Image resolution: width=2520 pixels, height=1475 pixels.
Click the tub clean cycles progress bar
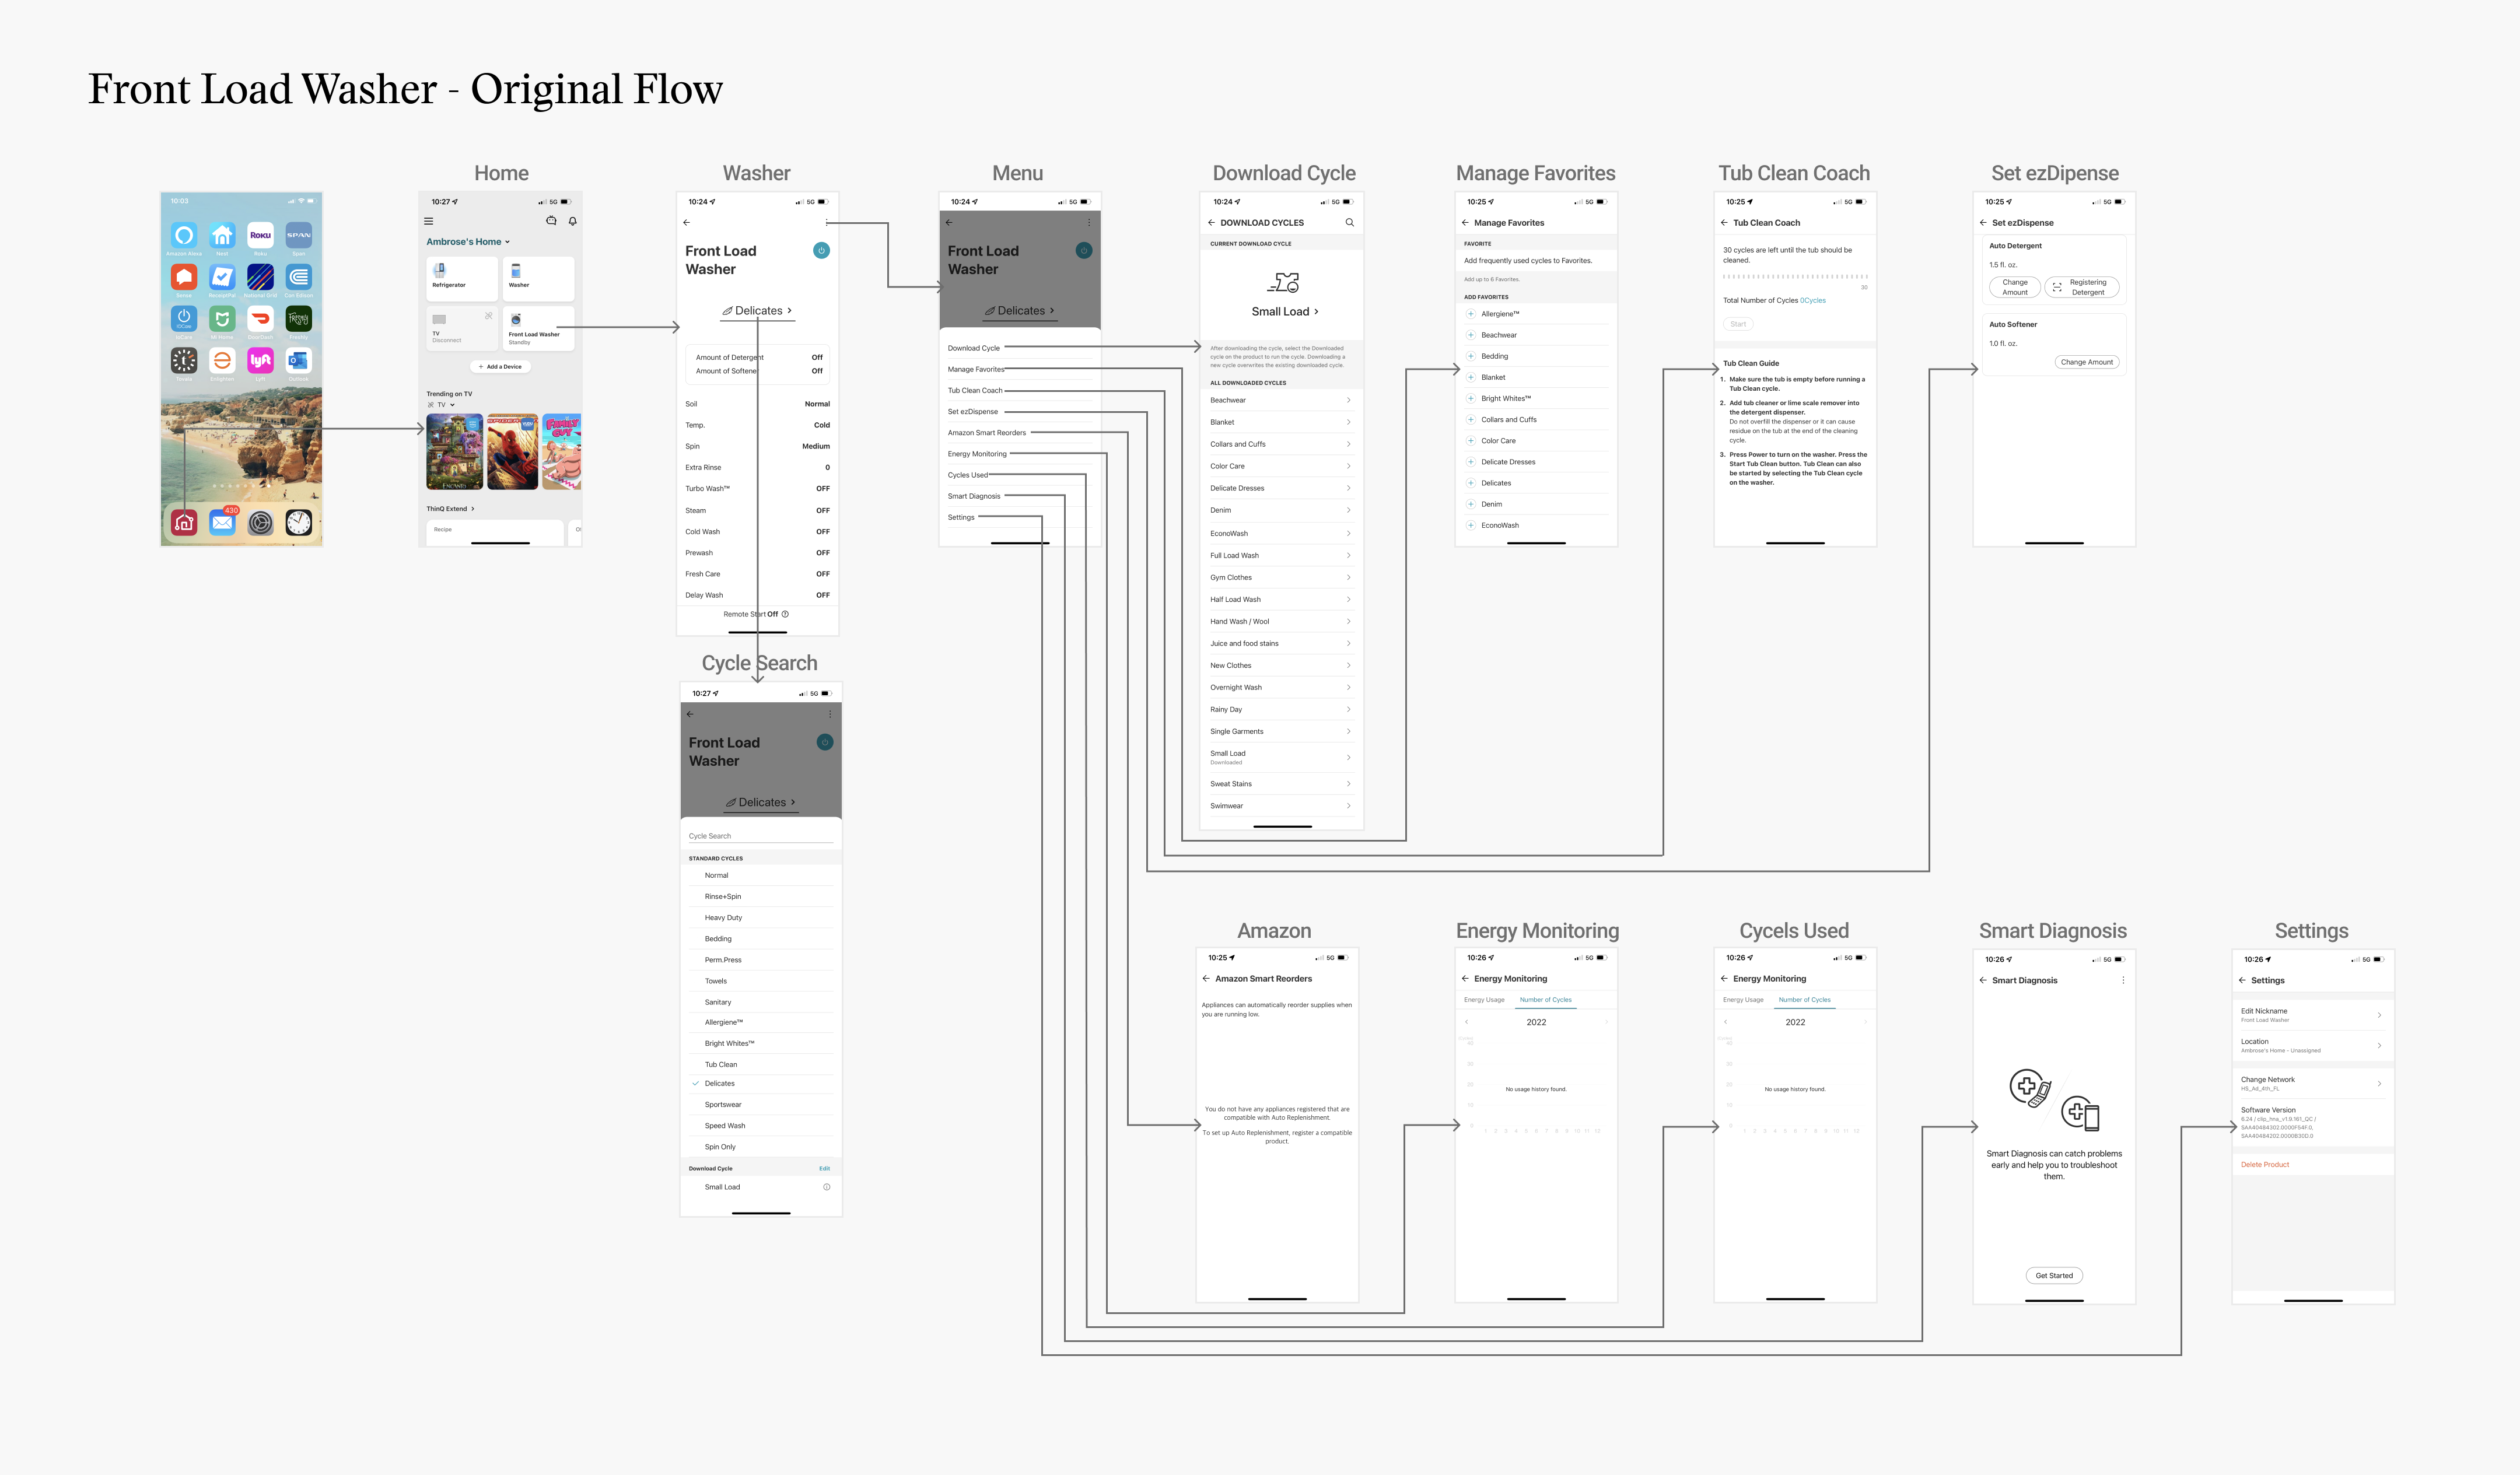[1795, 277]
